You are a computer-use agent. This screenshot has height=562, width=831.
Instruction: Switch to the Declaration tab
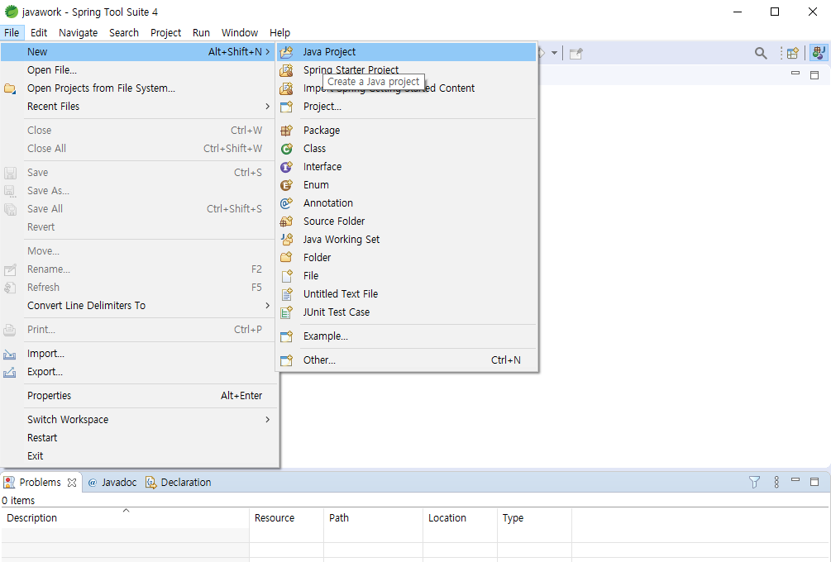tap(179, 483)
